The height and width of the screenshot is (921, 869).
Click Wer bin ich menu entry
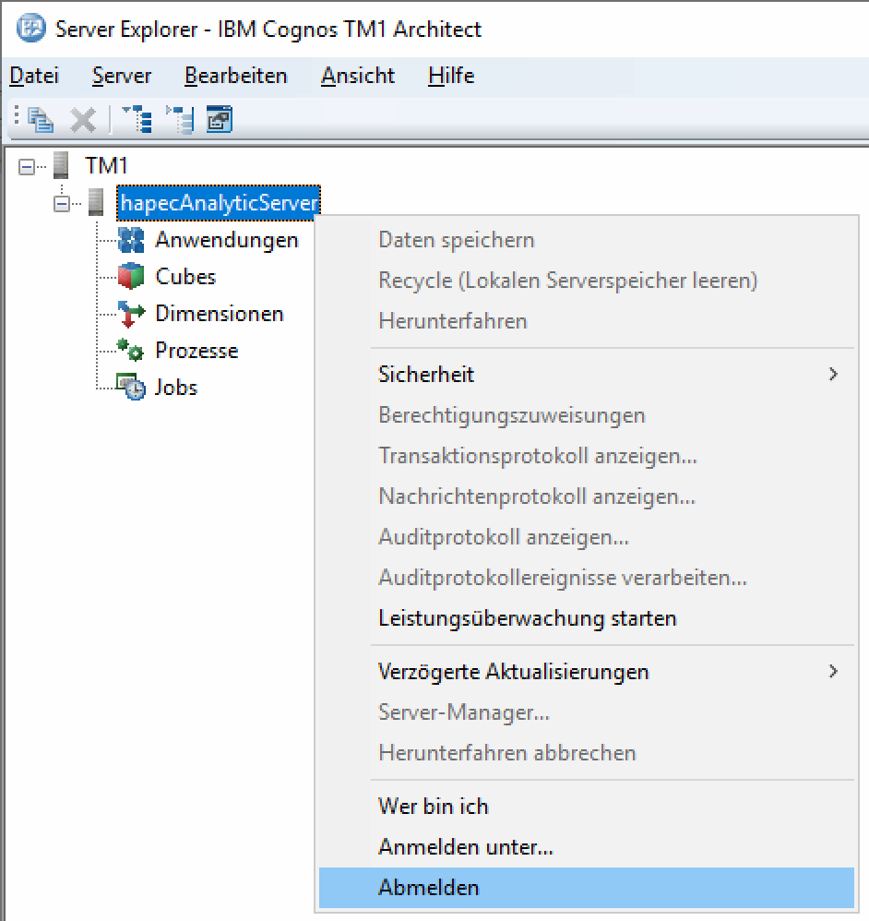click(x=433, y=807)
